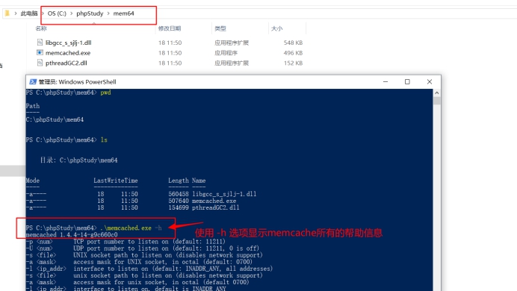This screenshot has height=291, width=517.
Task: Click the PowerShell icon in the title bar
Action: coord(33,81)
